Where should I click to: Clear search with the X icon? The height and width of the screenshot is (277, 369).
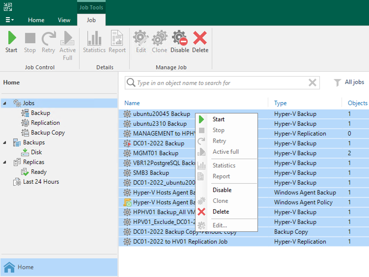click(312, 83)
